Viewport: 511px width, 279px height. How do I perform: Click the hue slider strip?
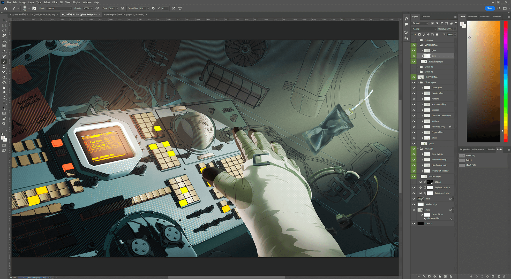tap(506, 82)
